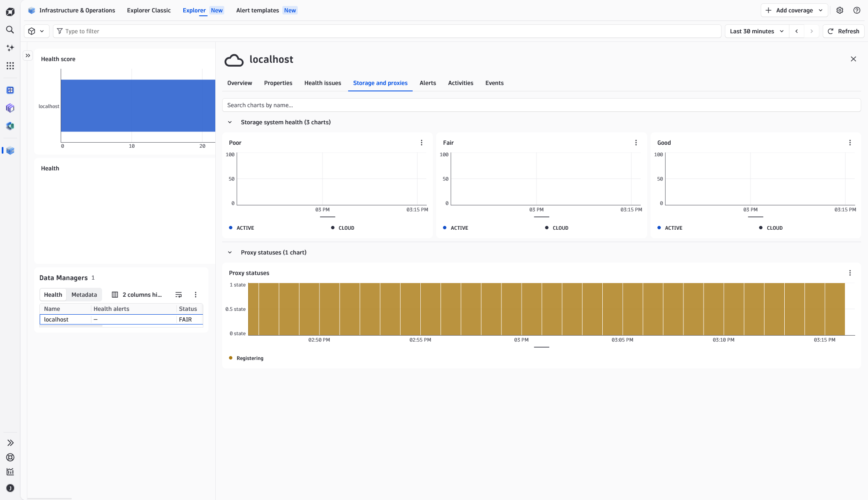Open the 2 columns hidden selector
The width and height of the screenshot is (868, 500).
[137, 295]
